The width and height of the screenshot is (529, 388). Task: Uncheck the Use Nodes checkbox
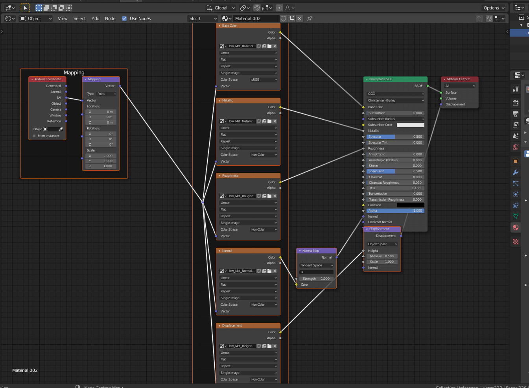click(124, 18)
